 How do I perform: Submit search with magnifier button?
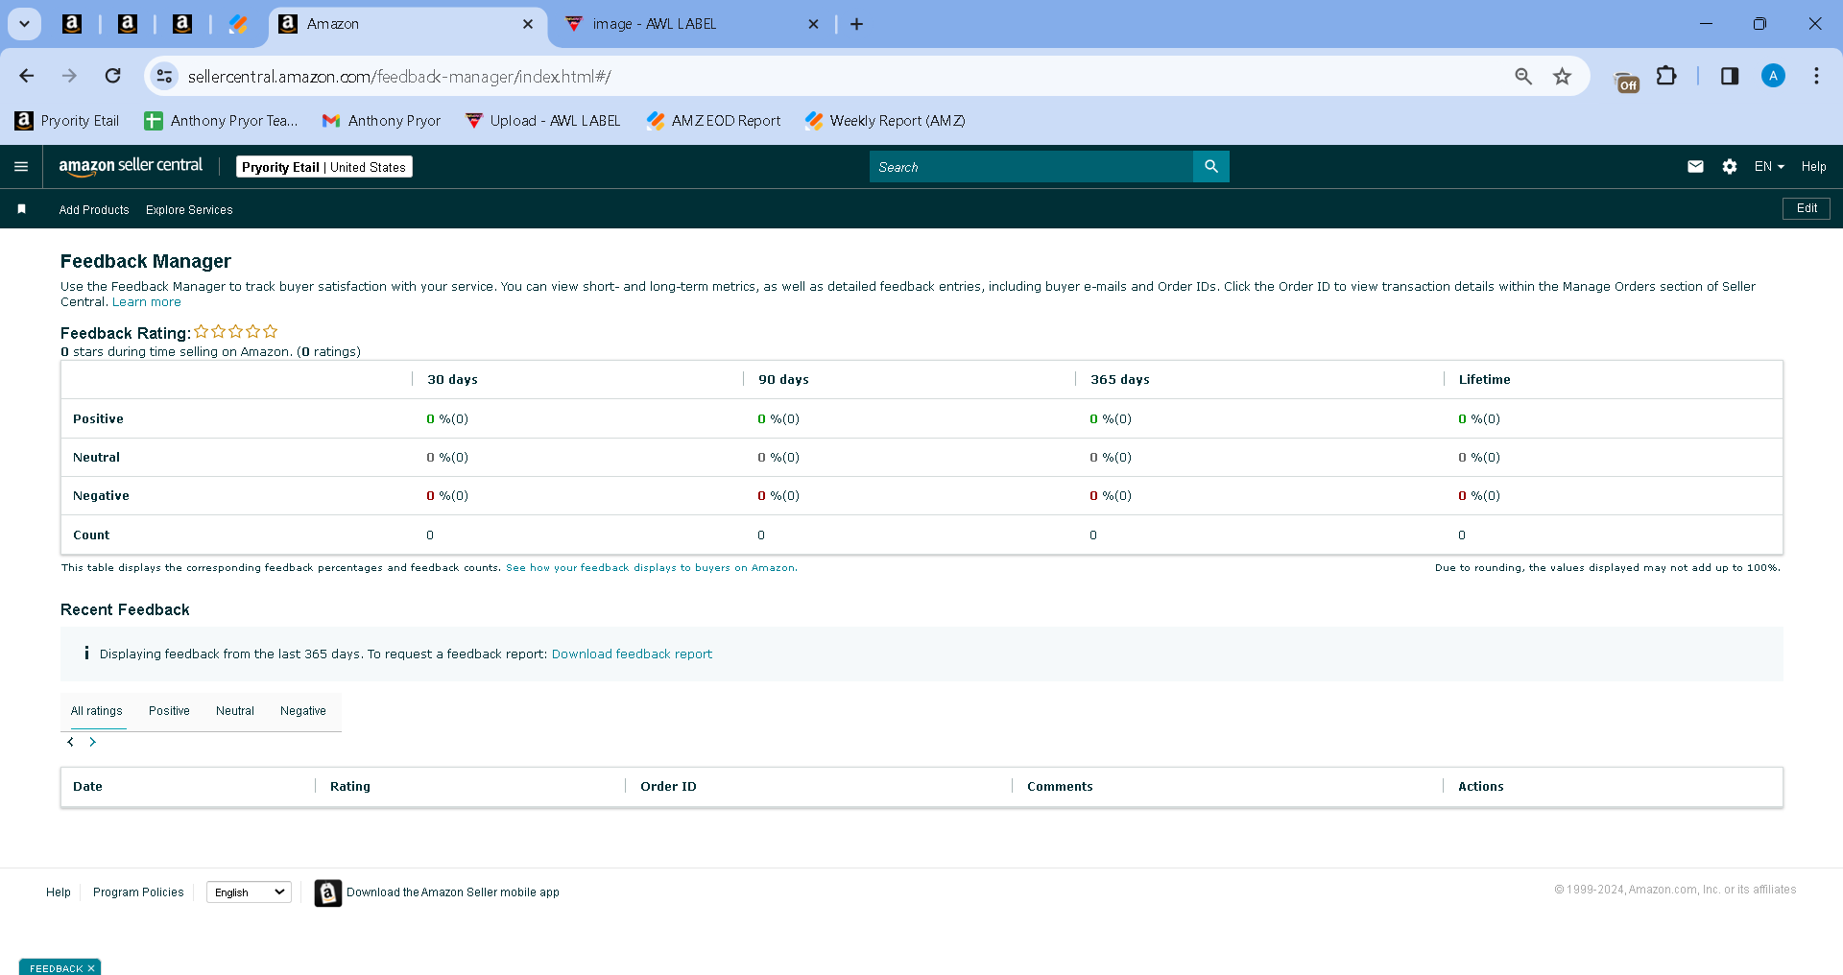[1211, 167]
